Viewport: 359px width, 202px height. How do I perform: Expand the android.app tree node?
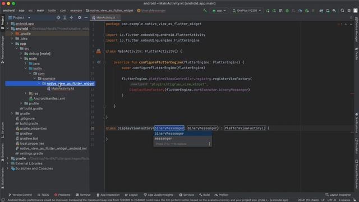click(x=7, y=24)
